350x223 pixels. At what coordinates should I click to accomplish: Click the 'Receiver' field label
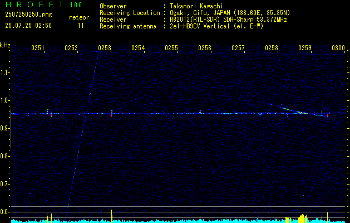pyautogui.click(x=113, y=20)
